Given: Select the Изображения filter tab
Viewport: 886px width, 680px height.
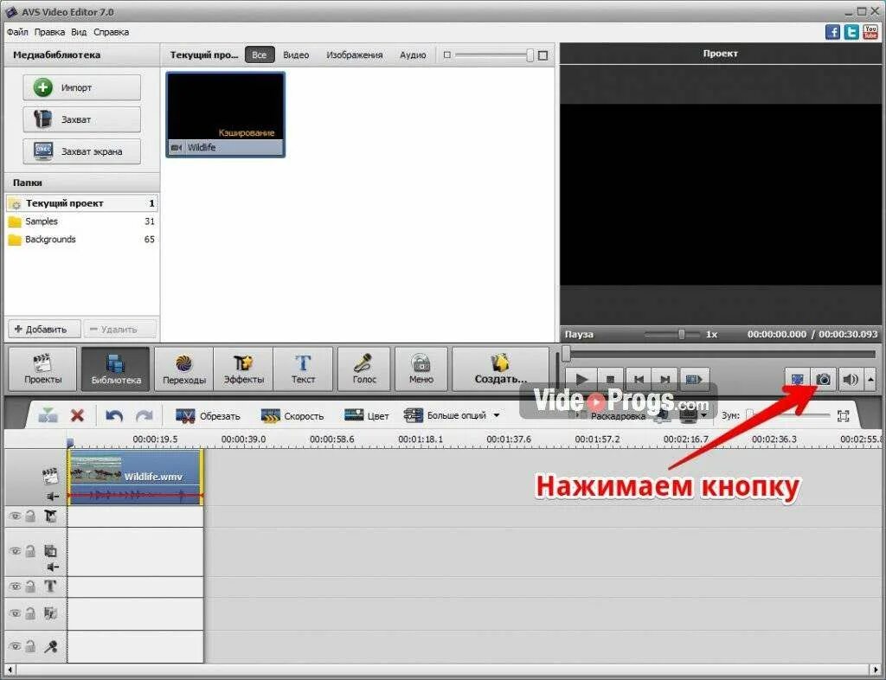Looking at the screenshot, I should (x=355, y=55).
